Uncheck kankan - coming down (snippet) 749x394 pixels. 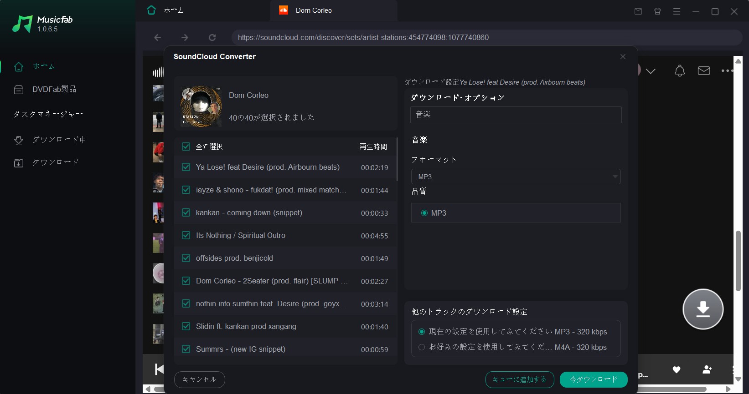[x=186, y=212]
